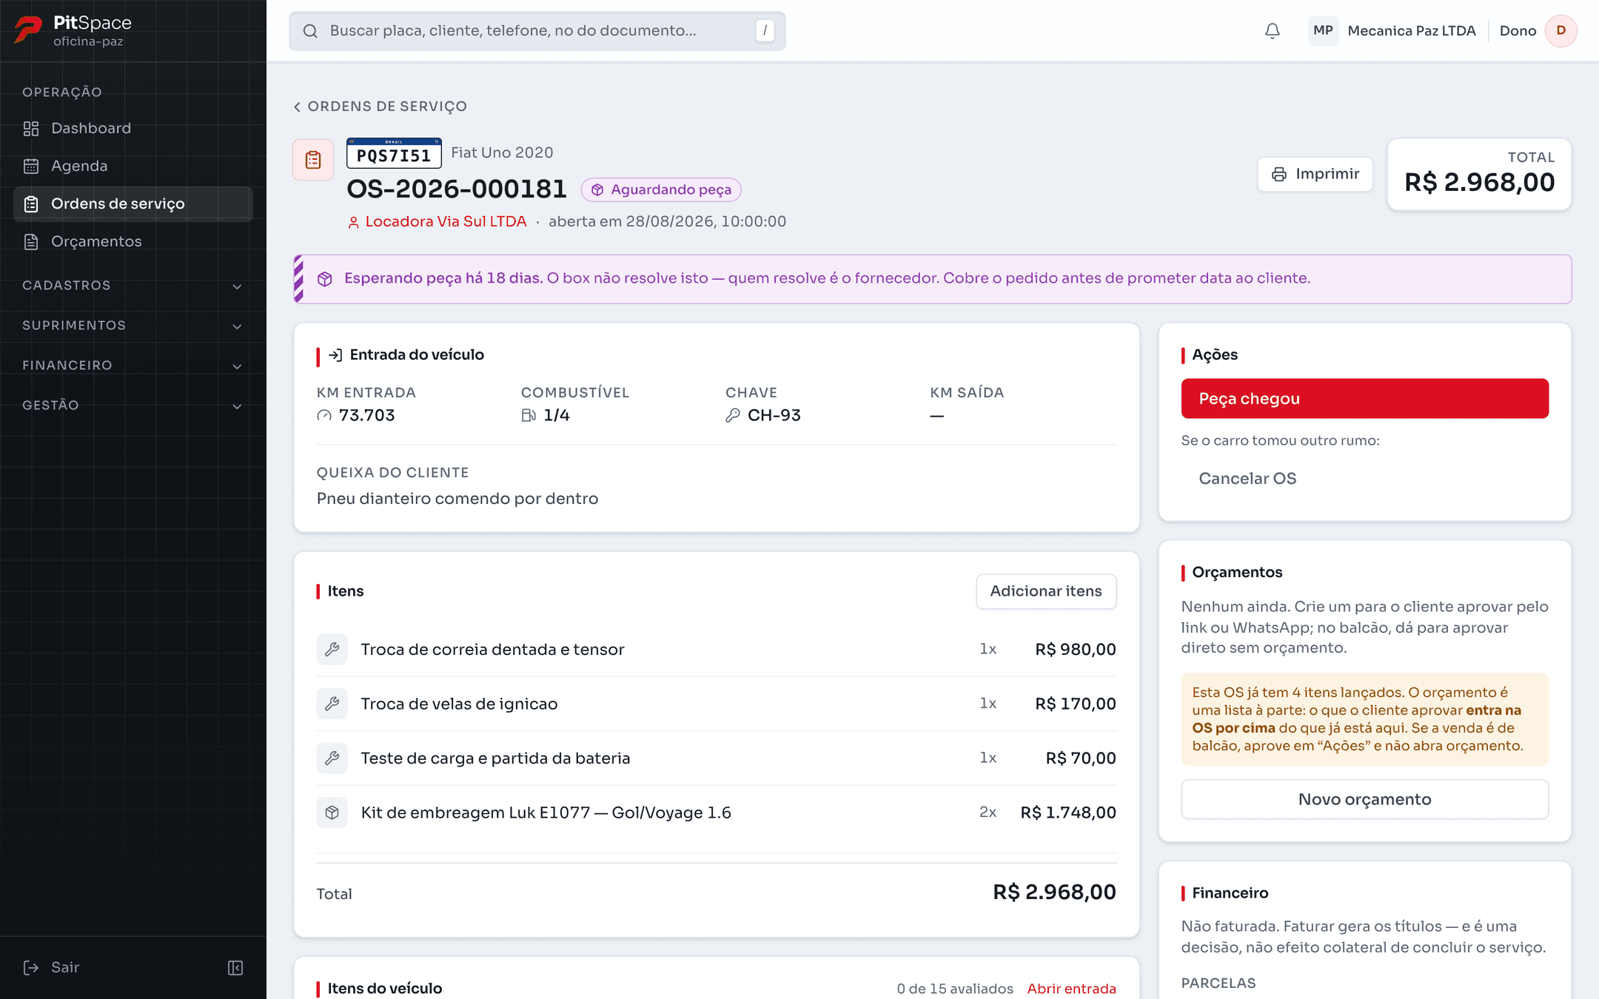
Task: Click Mecanica Paz LTDA company name
Action: pyautogui.click(x=1412, y=31)
